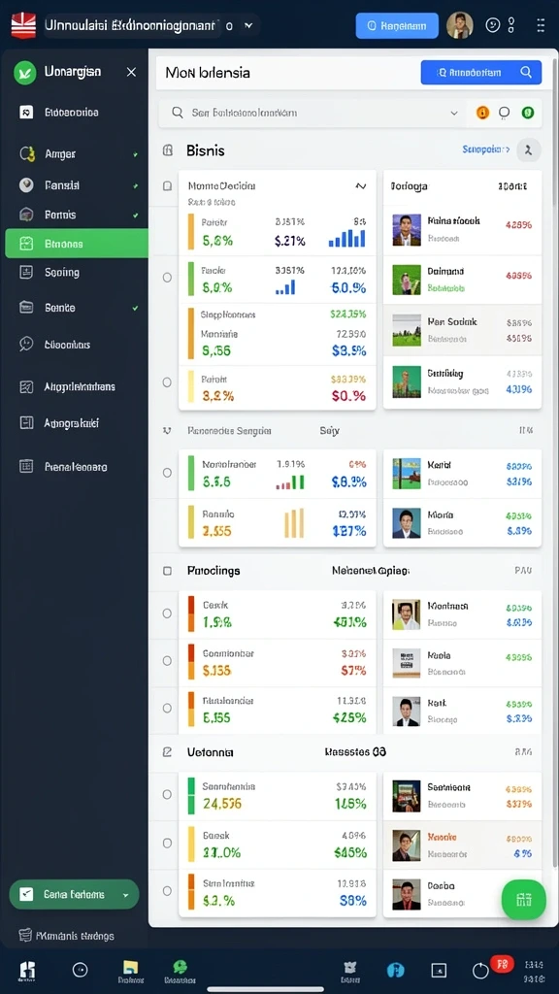Select the radio button beside the 24,556 row
Image resolution: width=559 pixels, height=994 pixels.
click(167, 794)
